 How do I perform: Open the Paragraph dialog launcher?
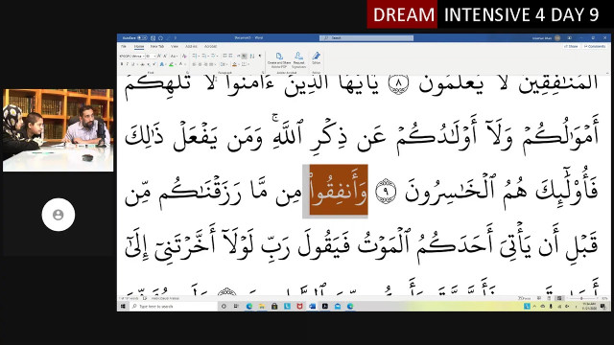pos(263,73)
